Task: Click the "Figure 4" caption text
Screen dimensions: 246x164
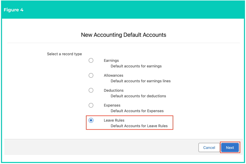Action: [x=14, y=10]
